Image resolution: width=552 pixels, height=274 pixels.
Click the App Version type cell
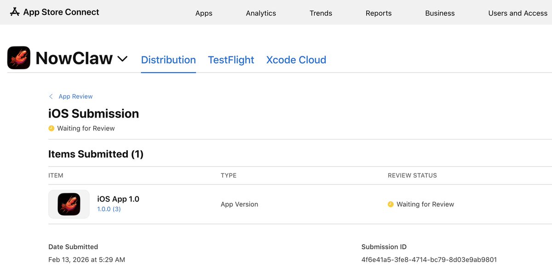point(239,204)
